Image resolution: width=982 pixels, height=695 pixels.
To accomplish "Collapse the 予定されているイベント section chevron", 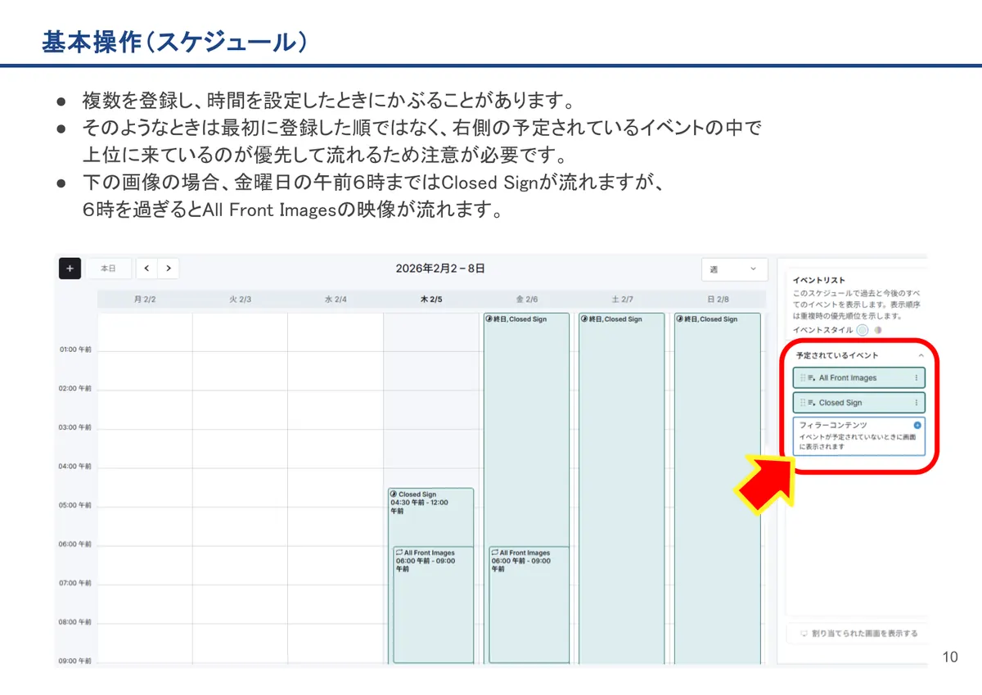I will pos(921,355).
